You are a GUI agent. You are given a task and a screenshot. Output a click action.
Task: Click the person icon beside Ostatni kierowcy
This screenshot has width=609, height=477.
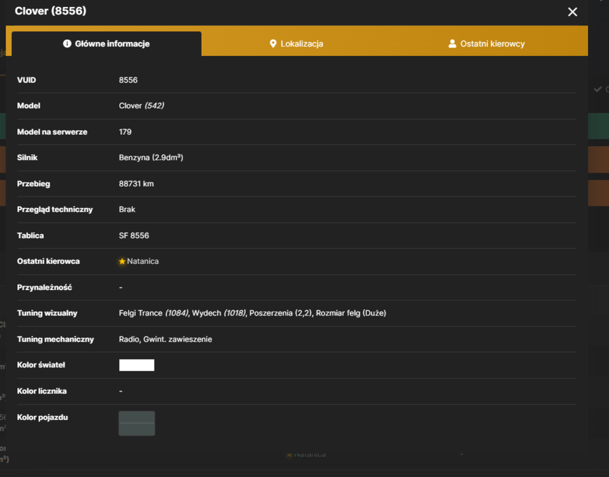click(x=452, y=43)
